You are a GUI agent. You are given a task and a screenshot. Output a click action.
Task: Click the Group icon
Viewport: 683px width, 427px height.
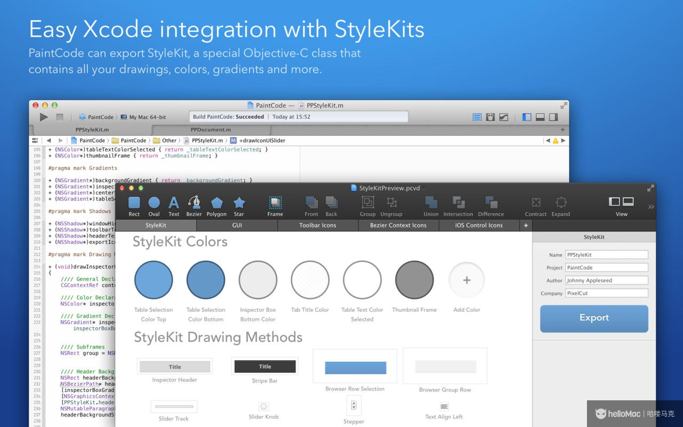pyautogui.click(x=368, y=203)
